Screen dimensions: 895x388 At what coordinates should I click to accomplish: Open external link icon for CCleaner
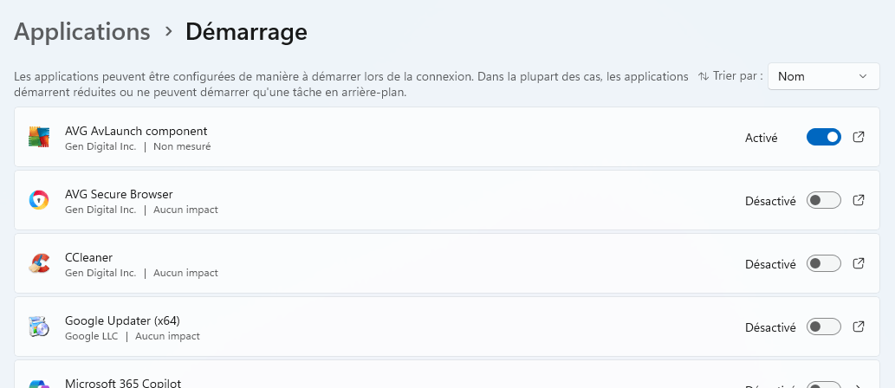point(859,263)
